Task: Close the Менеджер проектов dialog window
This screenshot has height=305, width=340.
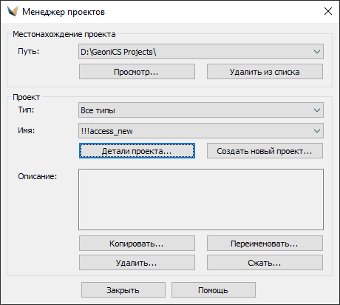Action: [328, 11]
